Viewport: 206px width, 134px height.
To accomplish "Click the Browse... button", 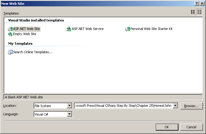I will pos(191,106).
